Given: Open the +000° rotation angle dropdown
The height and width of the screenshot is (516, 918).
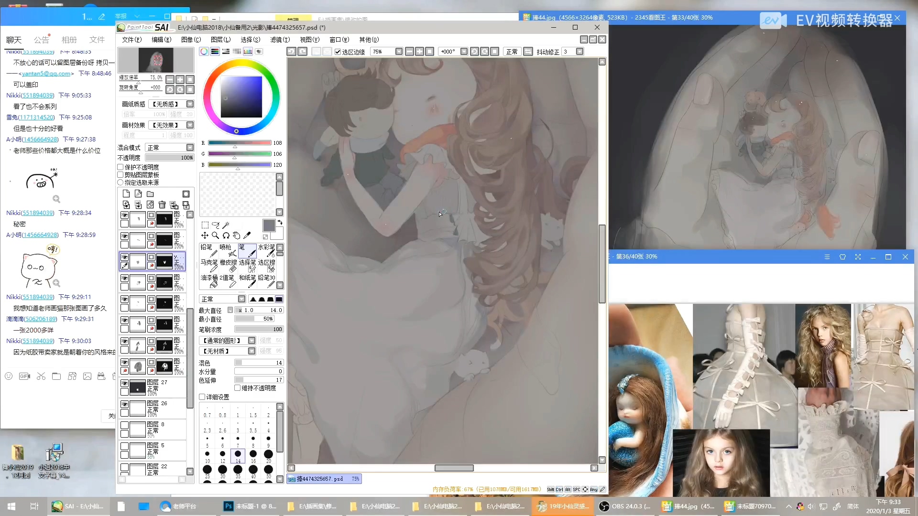Looking at the screenshot, I should click(x=464, y=52).
